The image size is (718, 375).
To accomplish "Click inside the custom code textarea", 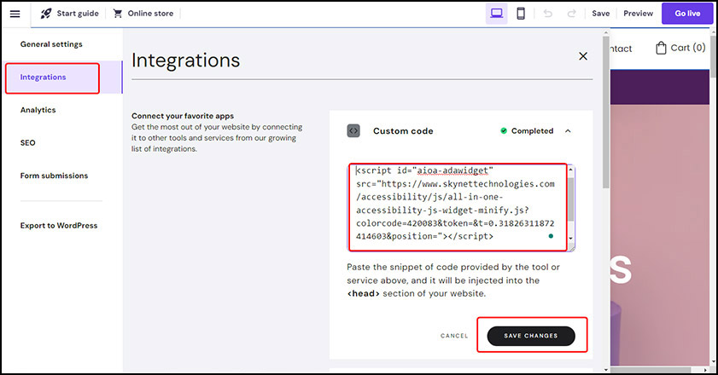I will [458, 208].
